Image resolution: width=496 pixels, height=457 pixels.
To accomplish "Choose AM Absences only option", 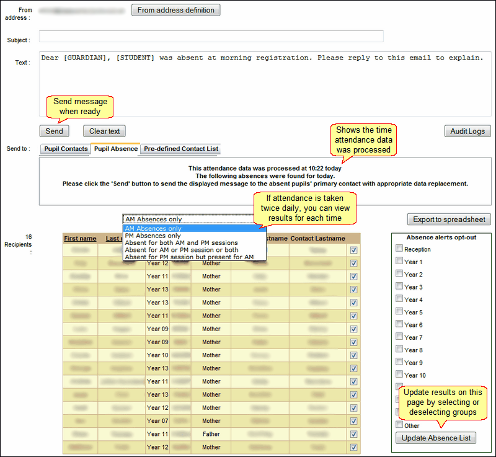I will coord(194,228).
